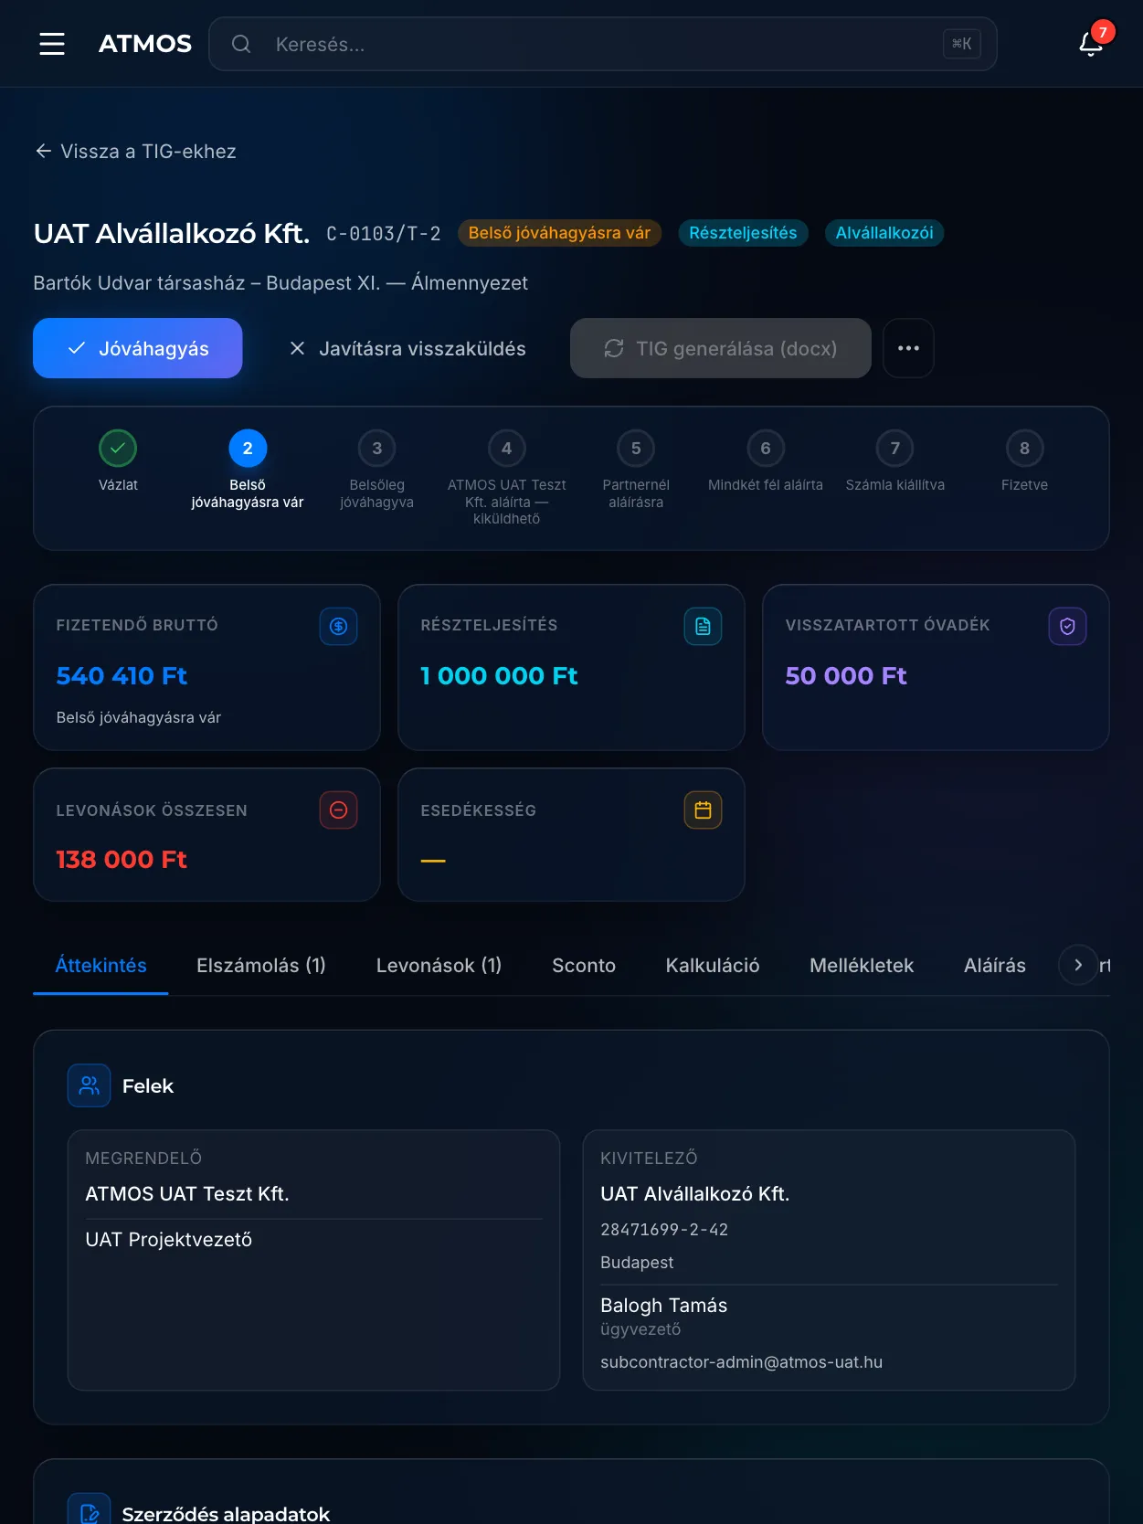1143x1524 pixels.
Task: Click the dollar icon in Fizetendő bruttó card
Action: pyautogui.click(x=338, y=627)
